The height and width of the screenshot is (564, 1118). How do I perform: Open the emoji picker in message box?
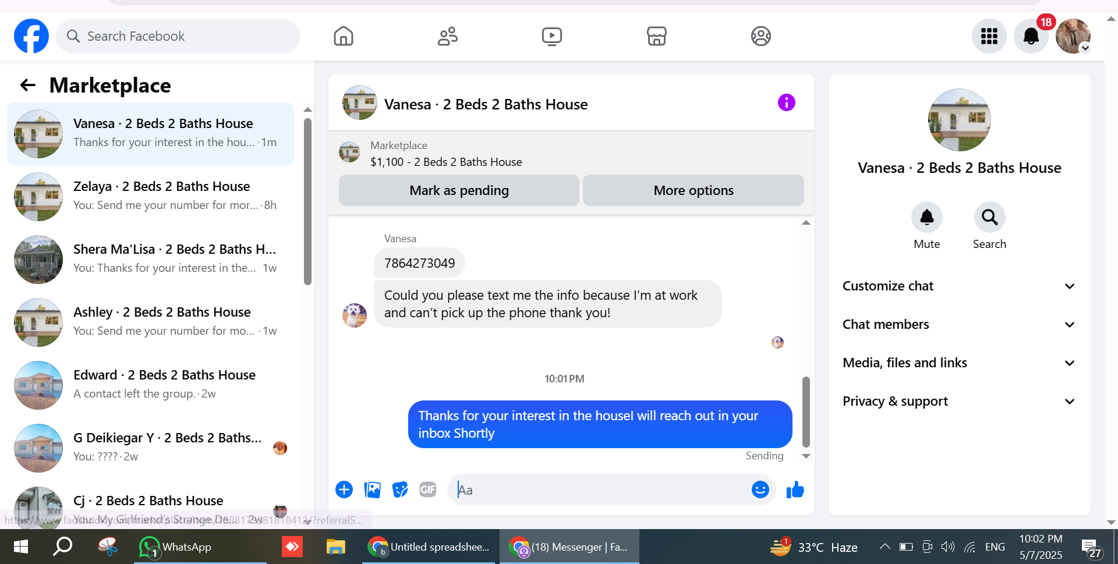(x=760, y=490)
